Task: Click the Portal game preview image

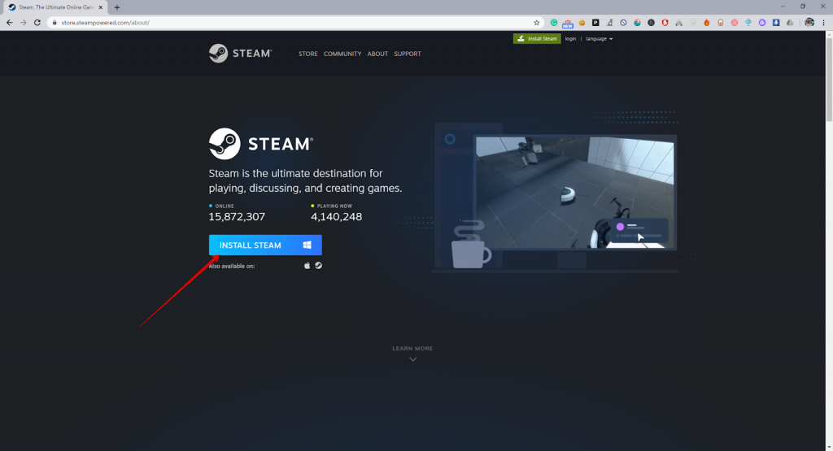Action: 575,193
